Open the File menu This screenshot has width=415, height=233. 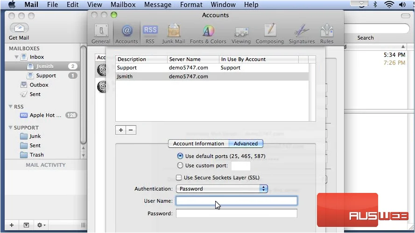coord(52,5)
